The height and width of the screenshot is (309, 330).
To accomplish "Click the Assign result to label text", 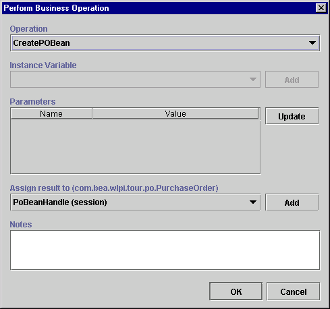I will tap(114, 188).
